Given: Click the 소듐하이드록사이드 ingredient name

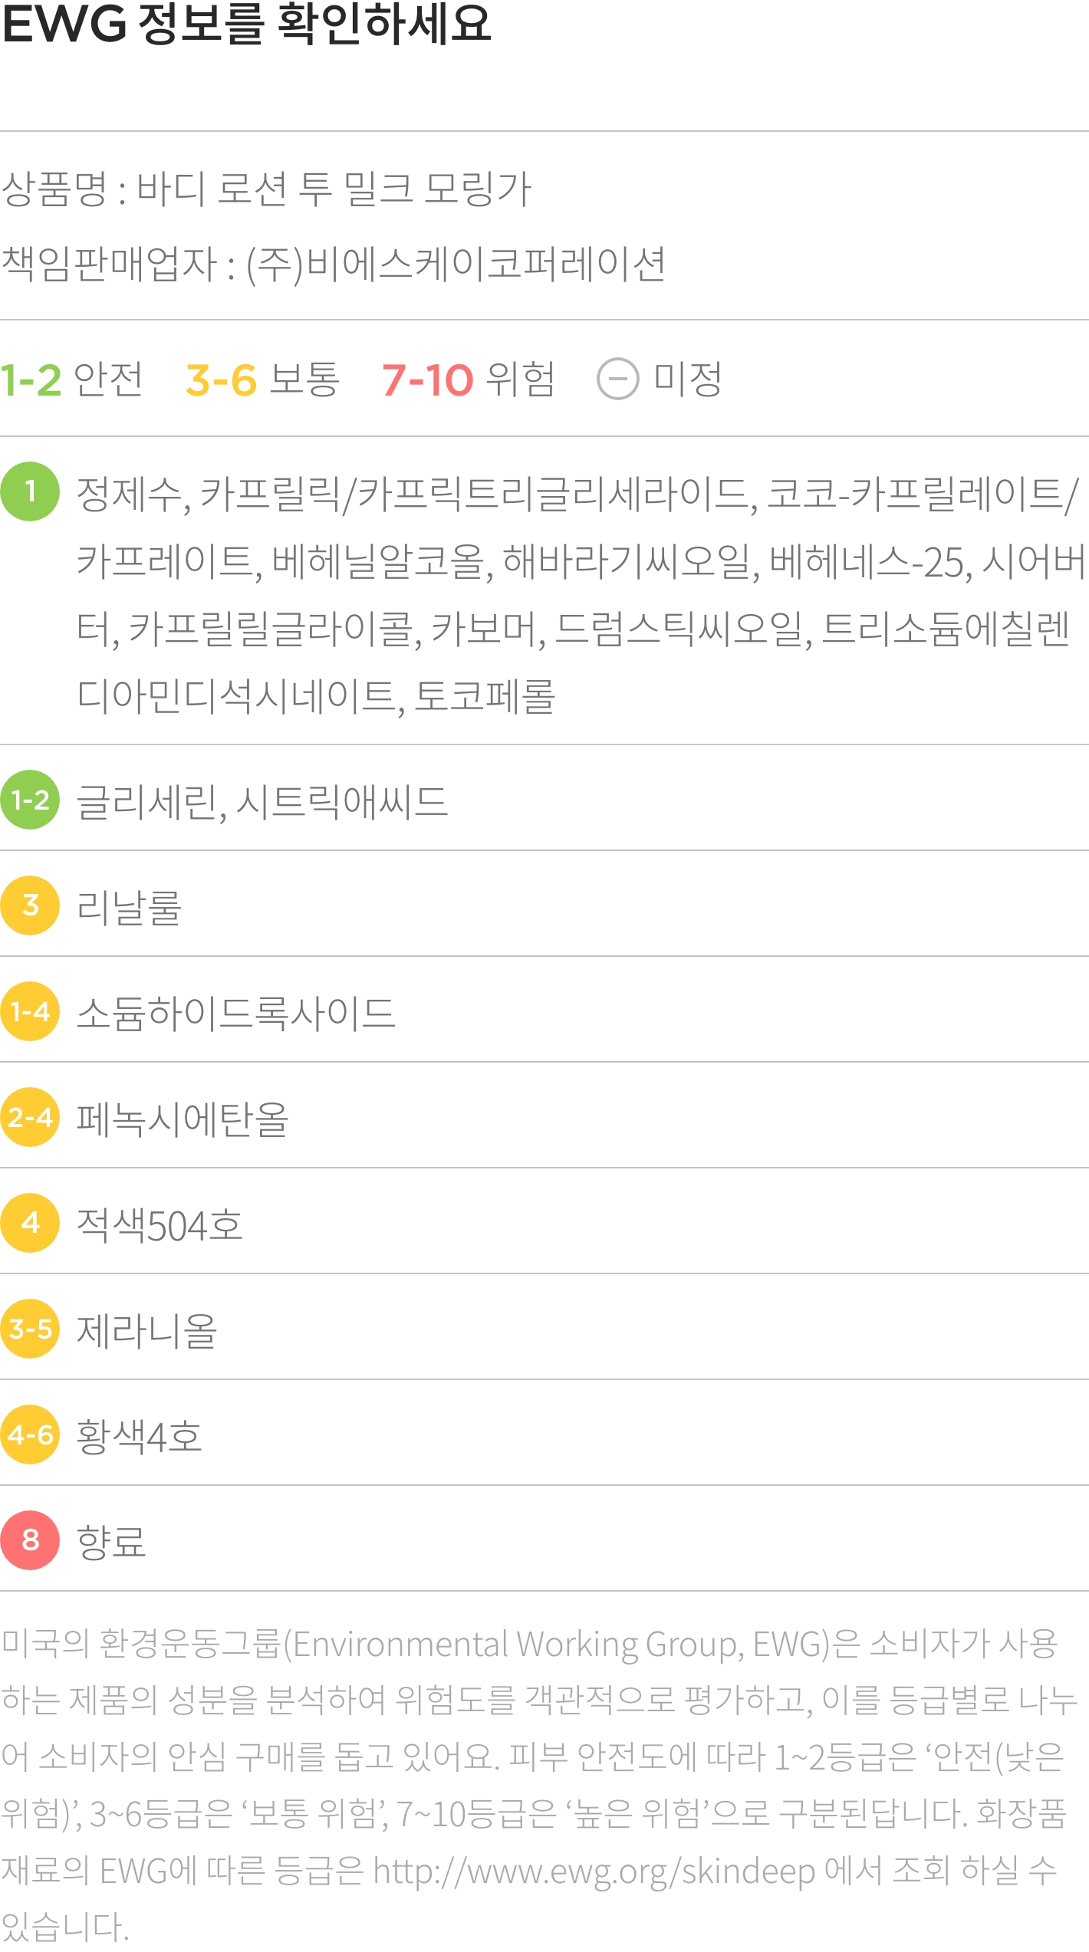Looking at the screenshot, I should 235,1013.
